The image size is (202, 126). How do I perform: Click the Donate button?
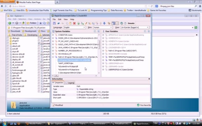[131, 23]
